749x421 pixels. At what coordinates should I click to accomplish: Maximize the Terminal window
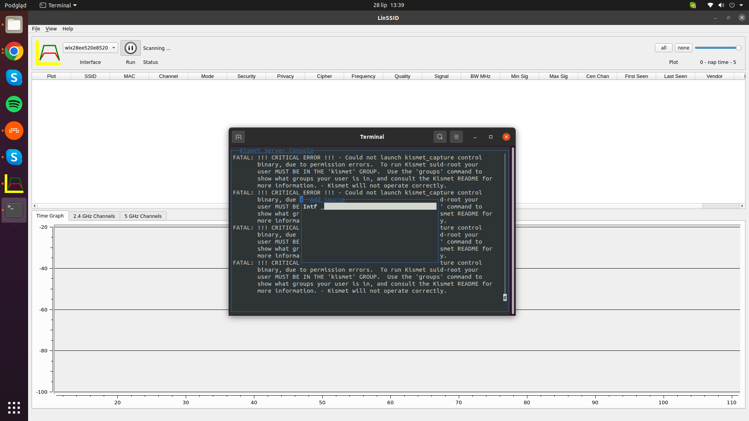[491, 137]
